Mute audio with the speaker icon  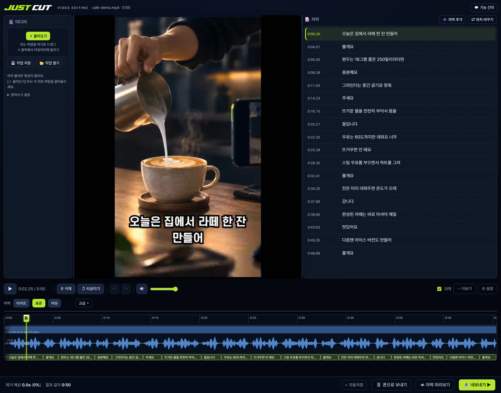142,289
